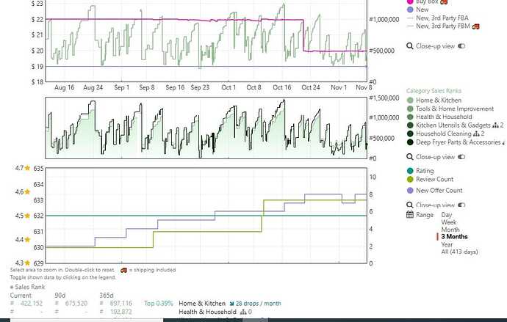This screenshot has width=507, height=322.
Task: Click shipping truck icon beside 3rd Party FBM
Action: tap(475, 26)
